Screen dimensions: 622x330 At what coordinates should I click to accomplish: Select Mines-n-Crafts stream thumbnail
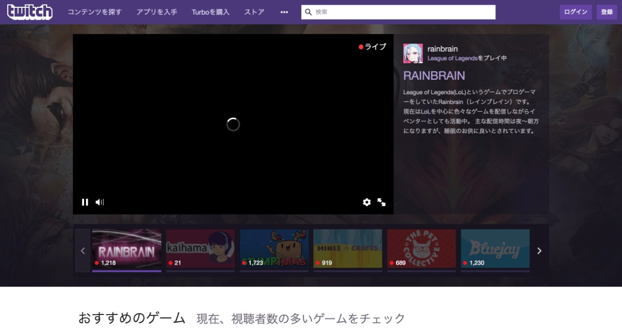(x=348, y=249)
